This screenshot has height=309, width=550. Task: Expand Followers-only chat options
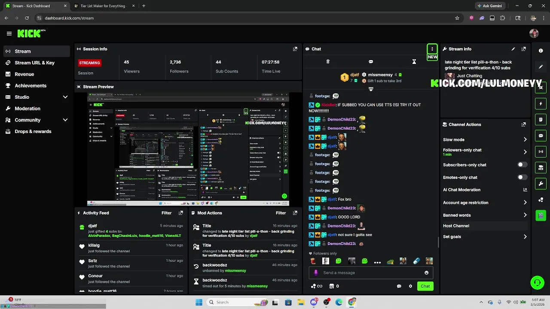(x=525, y=152)
